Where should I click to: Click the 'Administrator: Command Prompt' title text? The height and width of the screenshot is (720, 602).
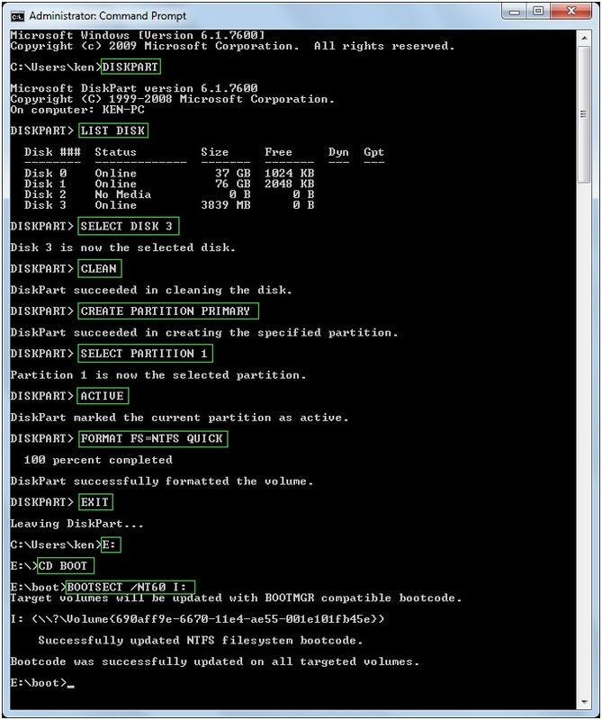108,16
